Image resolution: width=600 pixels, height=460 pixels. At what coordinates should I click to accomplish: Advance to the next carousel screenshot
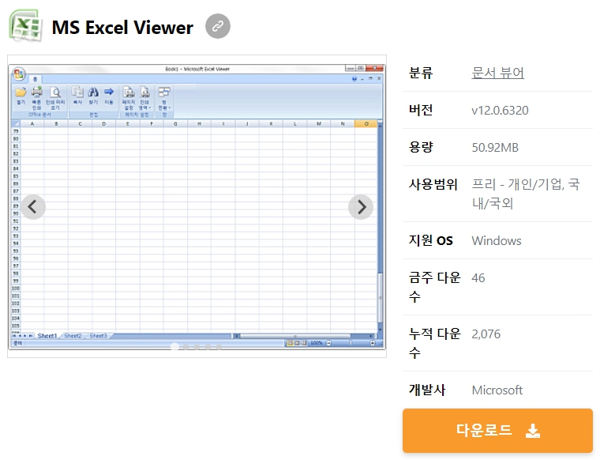coord(361,207)
